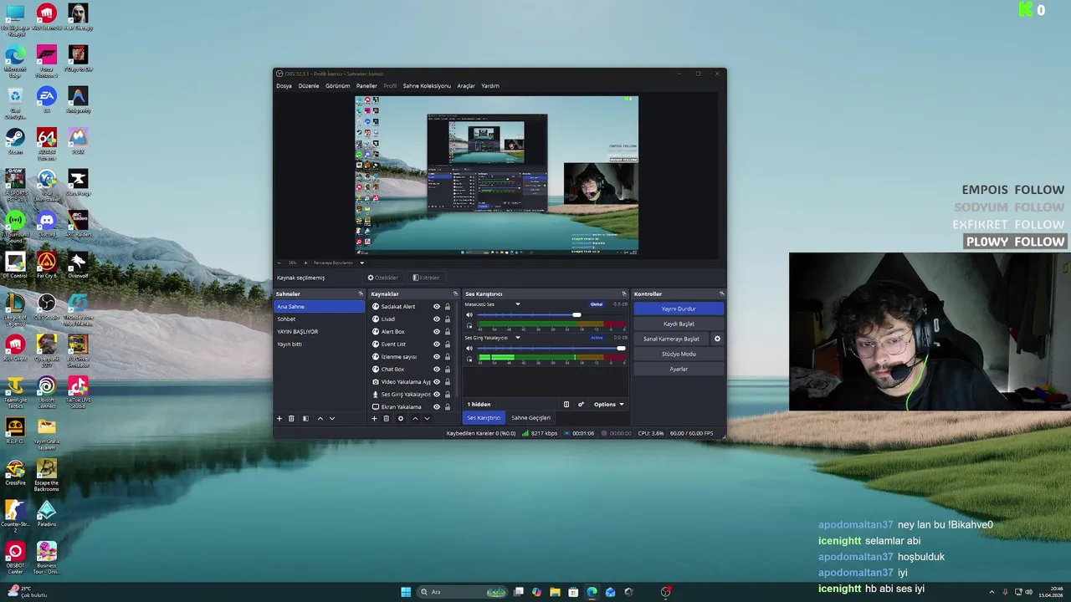Move scene down in Sahneler panel
The width and height of the screenshot is (1071, 602).
coord(331,418)
